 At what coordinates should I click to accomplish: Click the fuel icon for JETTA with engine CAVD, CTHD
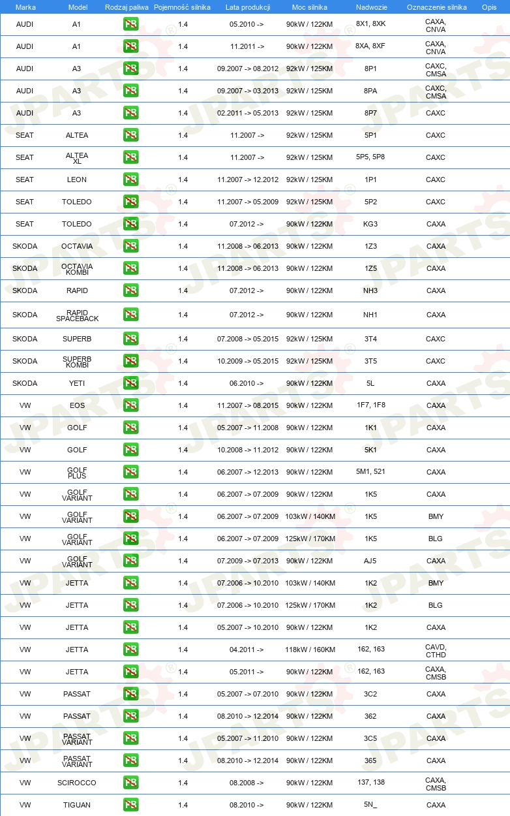click(x=130, y=650)
